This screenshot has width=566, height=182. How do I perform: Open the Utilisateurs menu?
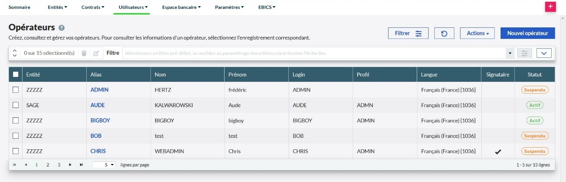(x=133, y=7)
